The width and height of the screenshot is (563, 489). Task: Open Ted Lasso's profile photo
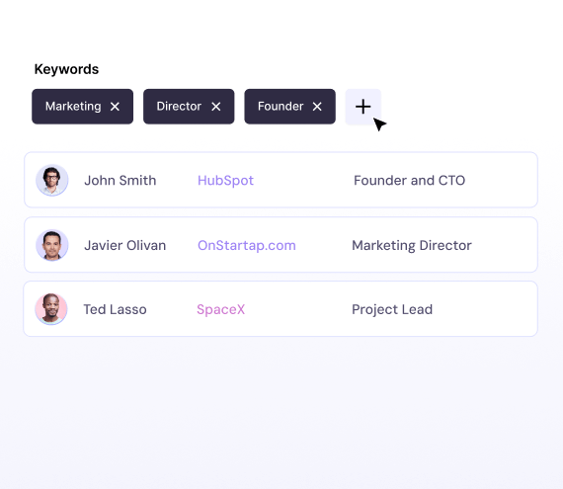click(x=51, y=309)
